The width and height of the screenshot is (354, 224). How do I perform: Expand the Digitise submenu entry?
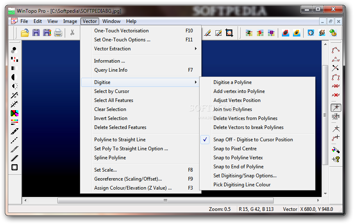(141, 82)
